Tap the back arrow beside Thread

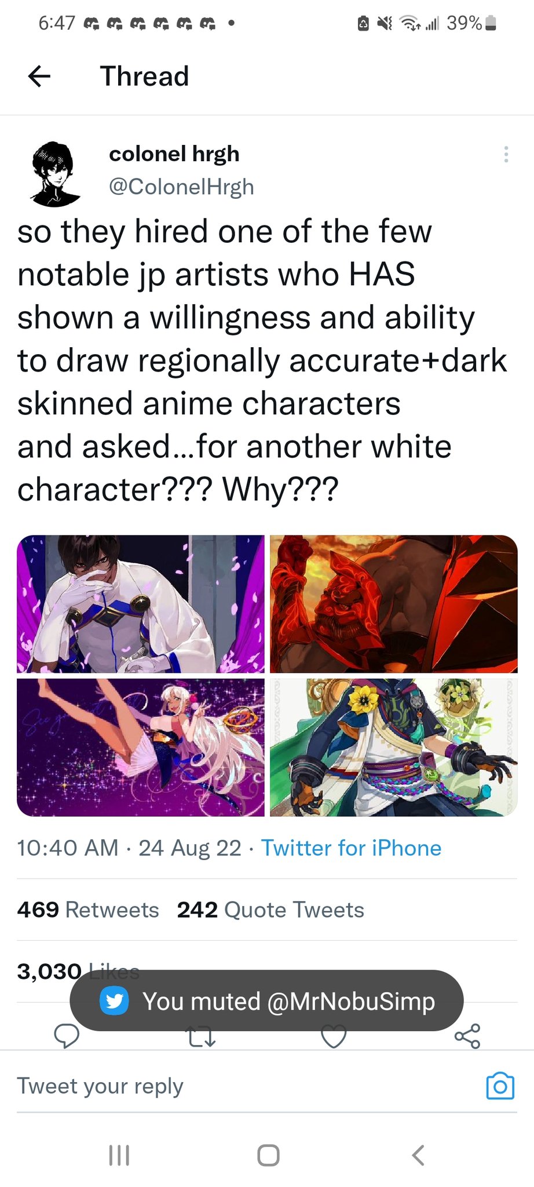pos(39,76)
